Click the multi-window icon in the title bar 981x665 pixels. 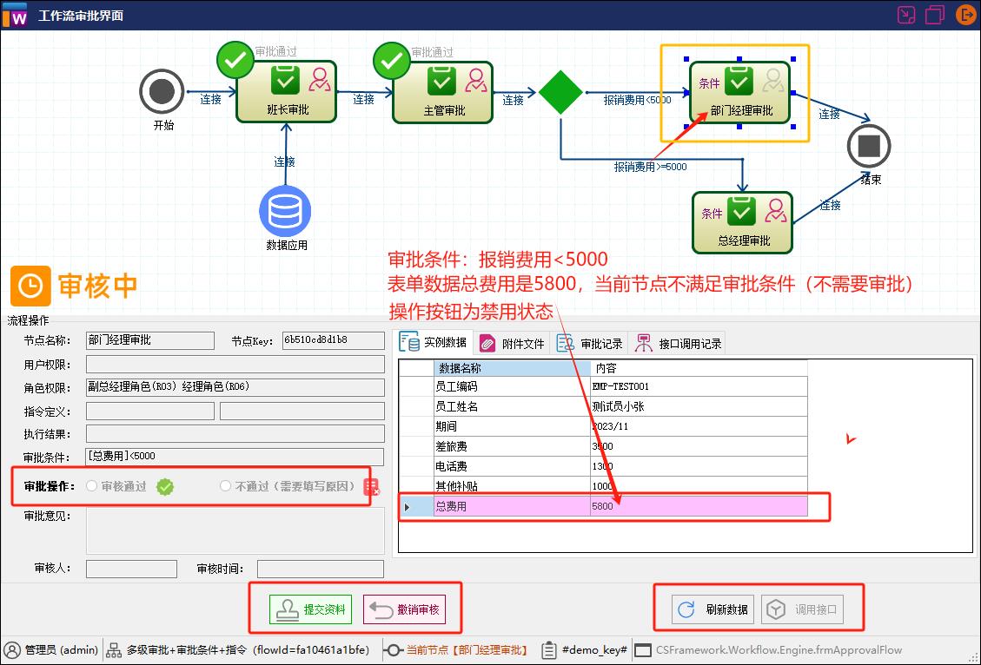[934, 14]
